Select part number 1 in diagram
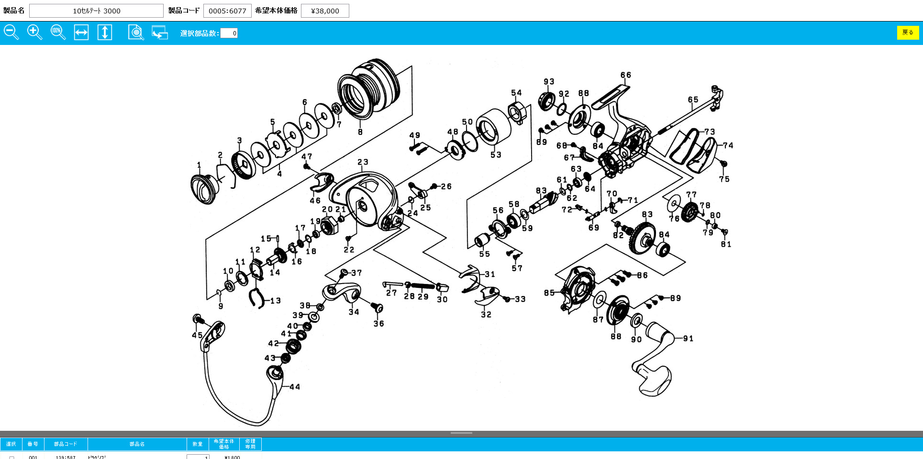This screenshot has width=923, height=459. [199, 165]
